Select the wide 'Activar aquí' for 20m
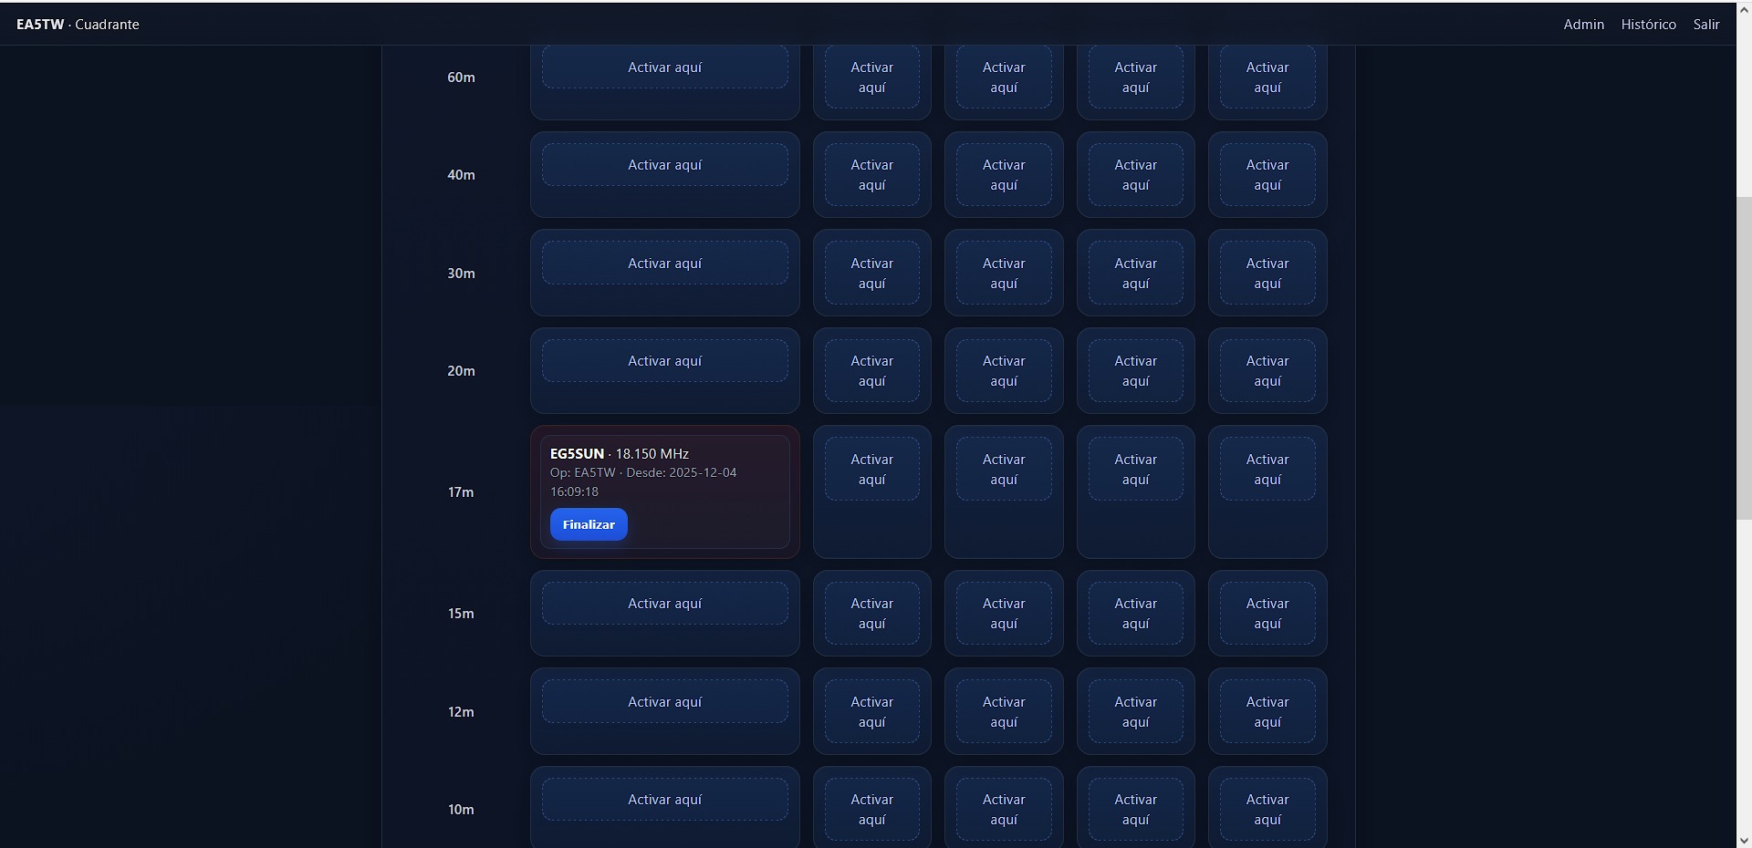This screenshot has width=1752, height=848. click(664, 361)
